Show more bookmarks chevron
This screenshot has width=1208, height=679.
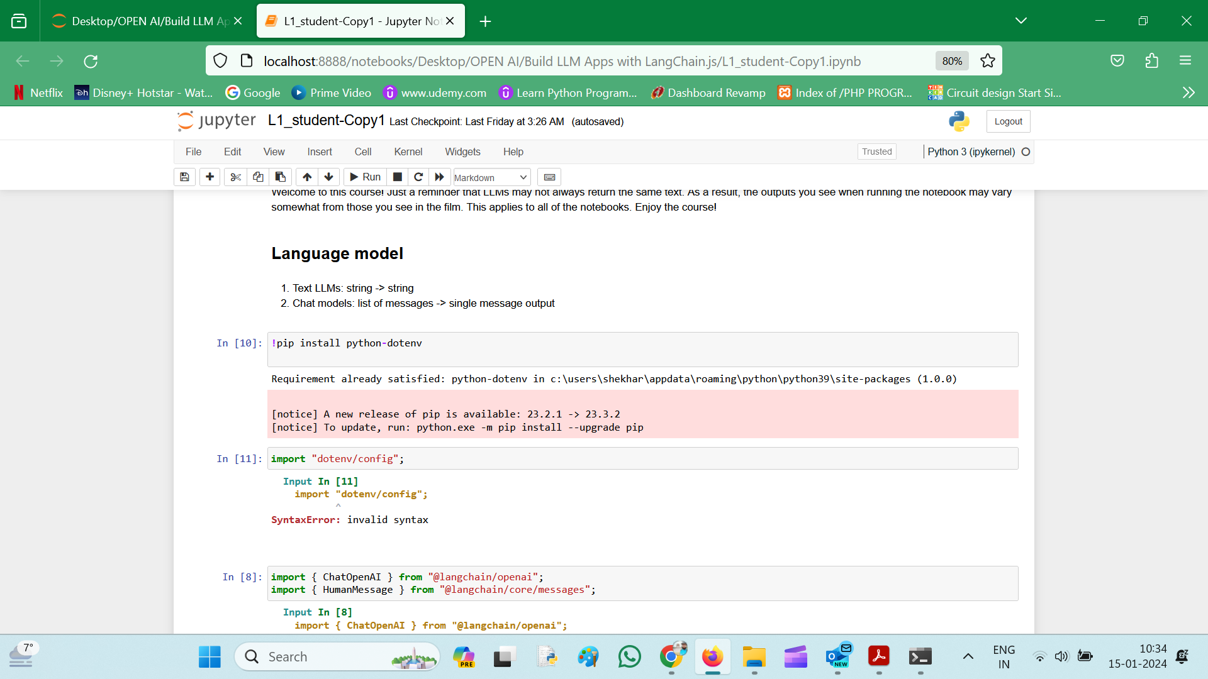[1188, 92]
